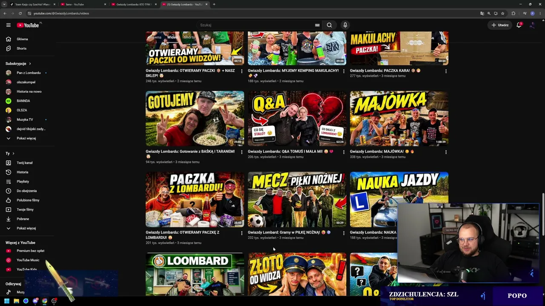Open options for OTWIERAMY PACZKĘ Z LOMBARDU video

coord(241,233)
